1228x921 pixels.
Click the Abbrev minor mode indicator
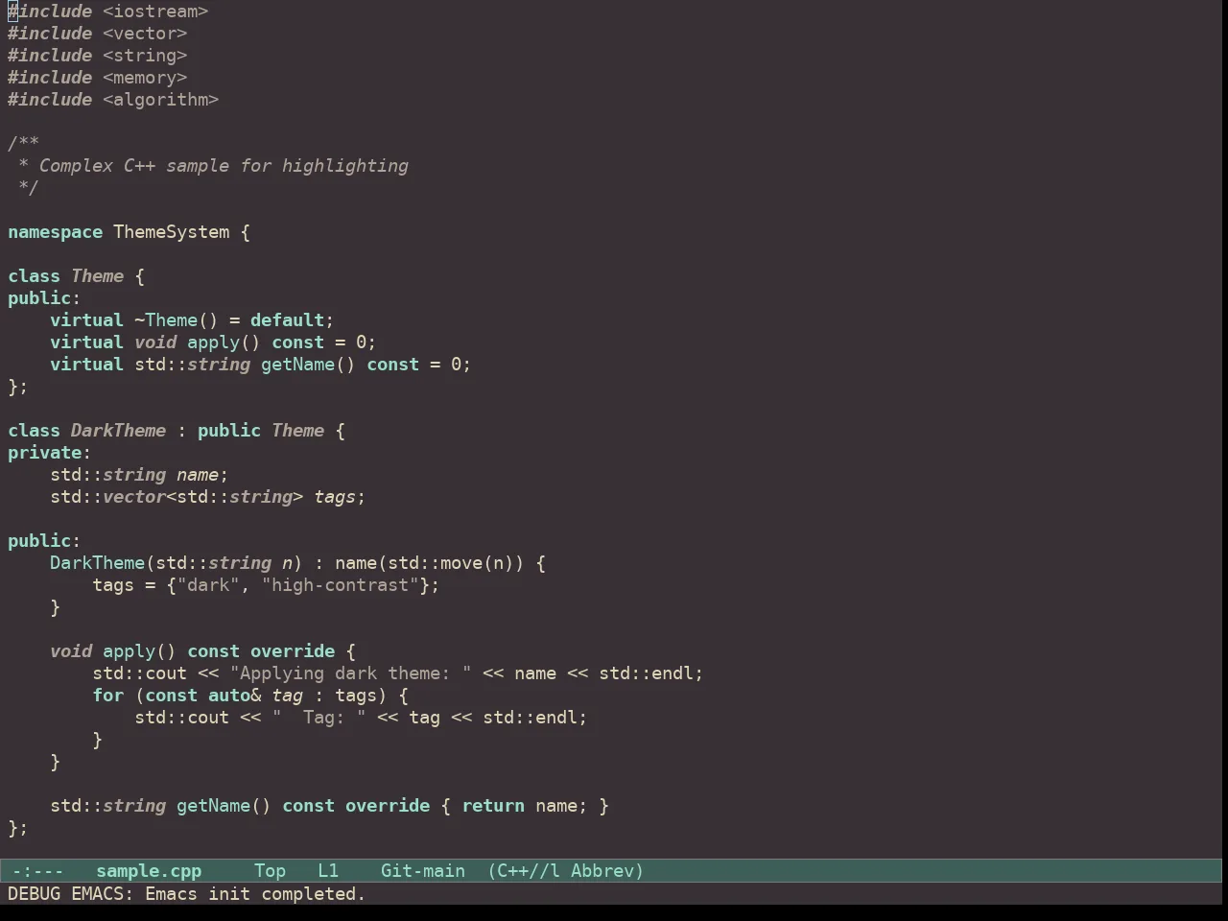pos(607,871)
